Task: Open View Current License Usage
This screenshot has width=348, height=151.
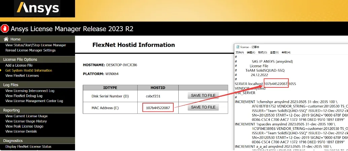Action: click(26, 116)
